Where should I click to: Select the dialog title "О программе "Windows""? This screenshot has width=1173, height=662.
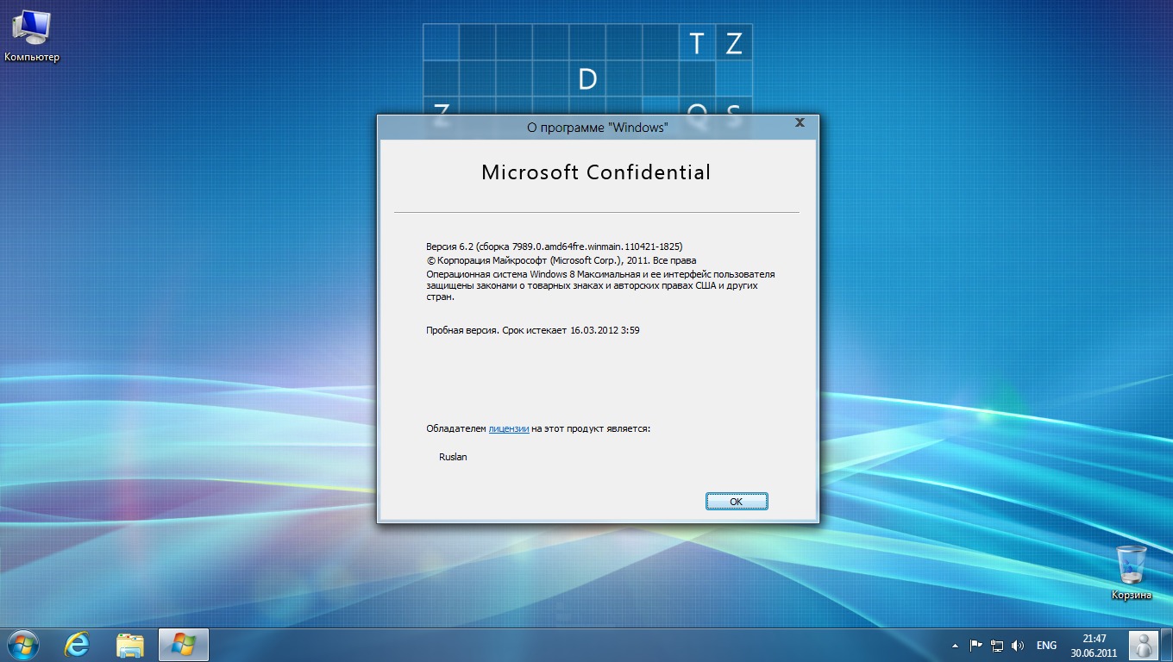(597, 127)
